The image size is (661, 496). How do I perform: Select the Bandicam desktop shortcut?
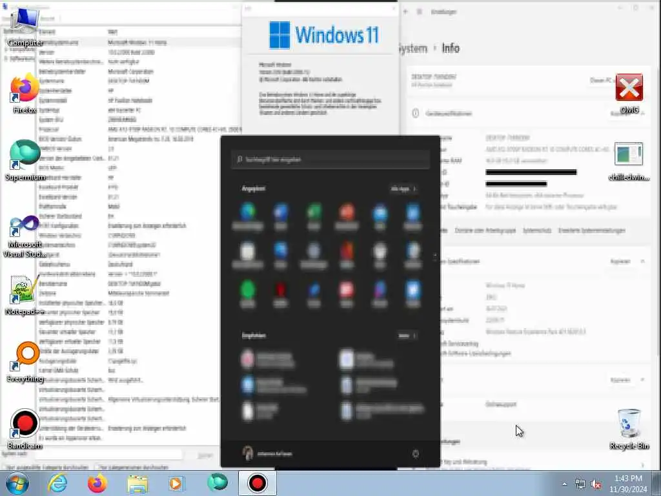pos(25,429)
